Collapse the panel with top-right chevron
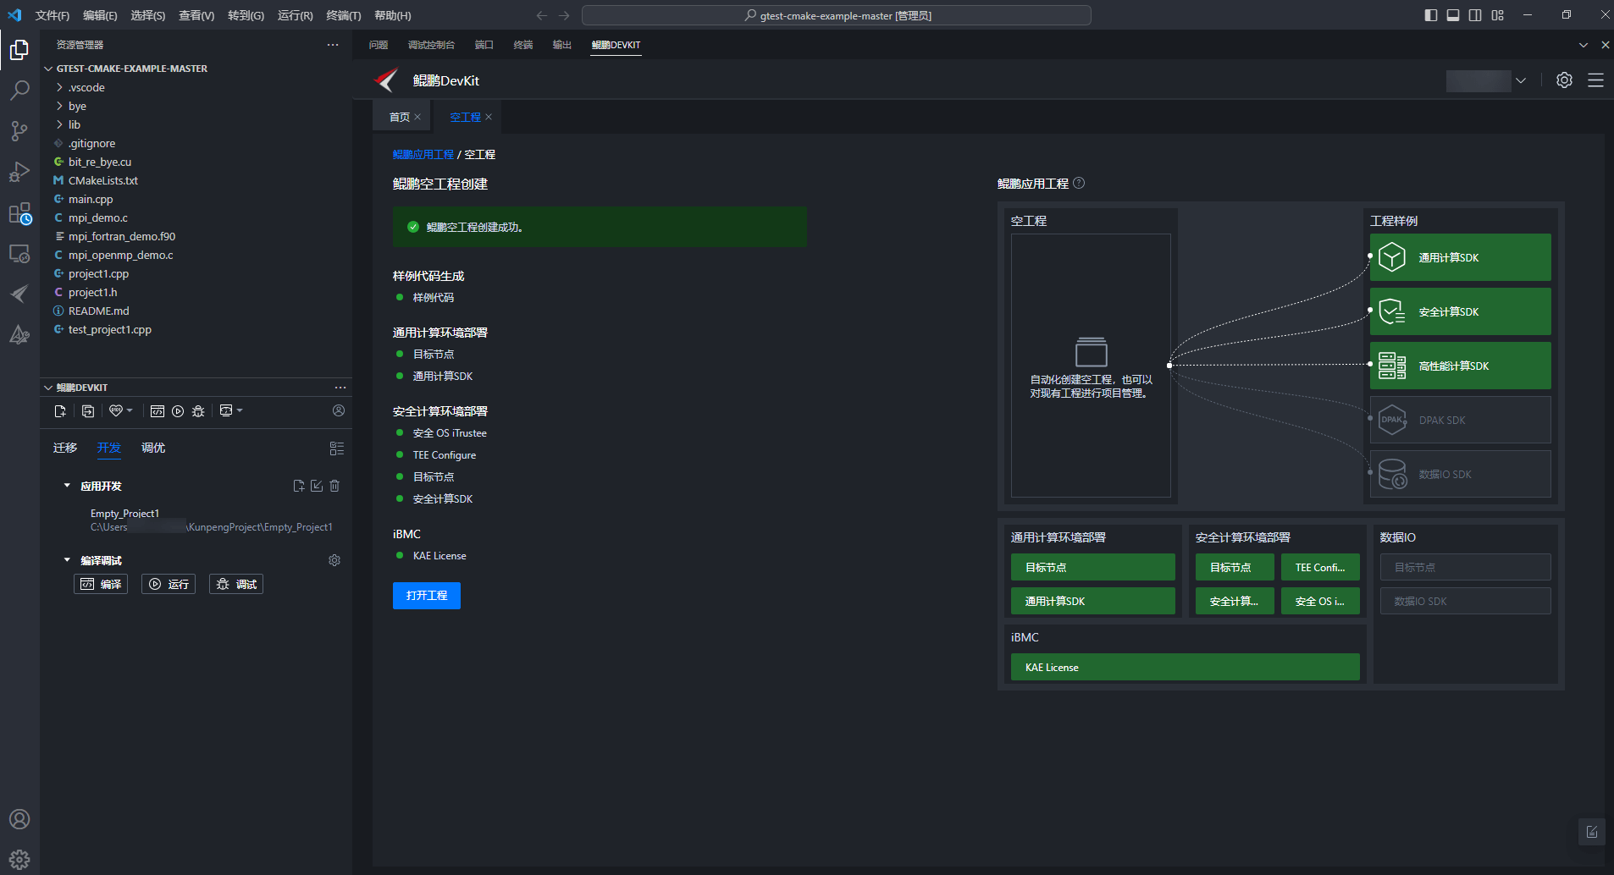The width and height of the screenshot is (1614, 875). (x=1584, y=45)
